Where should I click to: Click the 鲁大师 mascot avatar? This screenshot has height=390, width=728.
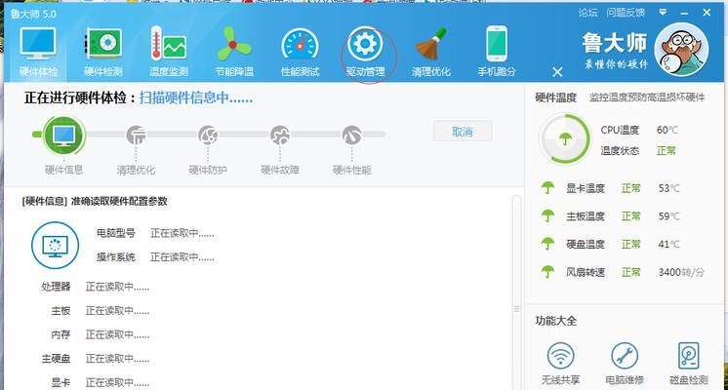pos(681,49)
